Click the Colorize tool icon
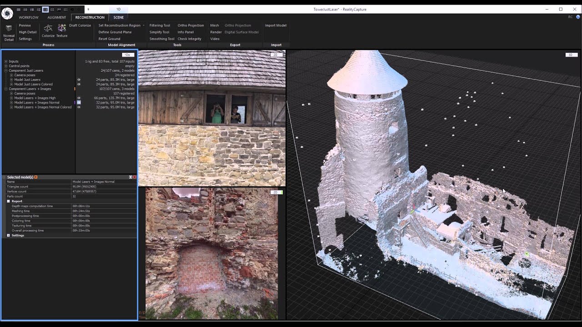The image size is (582, 327). point(48,29)
